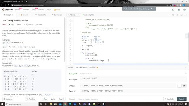Image resolution: width=189 pixels, height=106 pixels.
Task: Open the Submissions tab
Action: [57, 15]
